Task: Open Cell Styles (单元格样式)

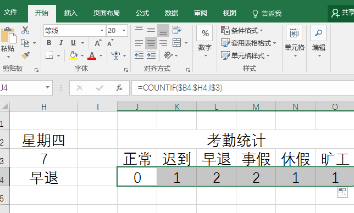Action: point(245,55)
